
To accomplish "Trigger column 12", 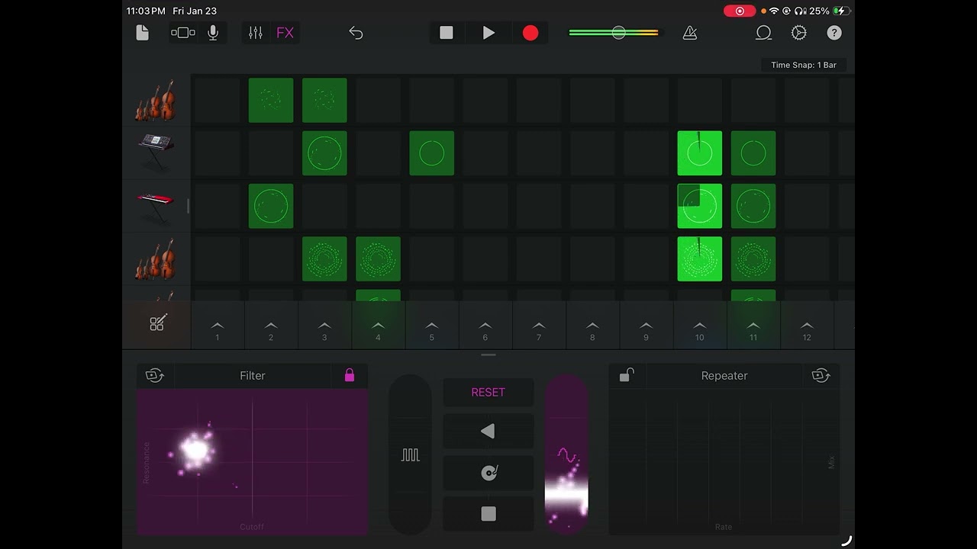I will 807,329.
